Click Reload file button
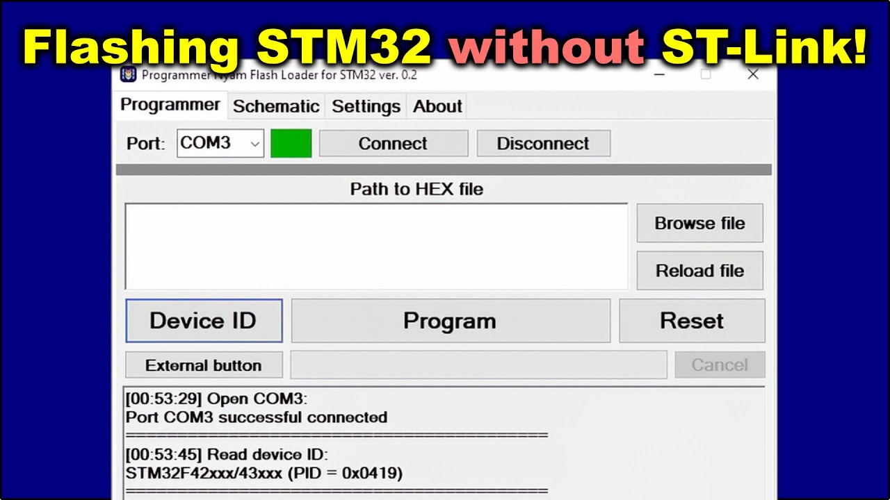The height and width of the screenshot is (500, 890). tap(699, 270)
